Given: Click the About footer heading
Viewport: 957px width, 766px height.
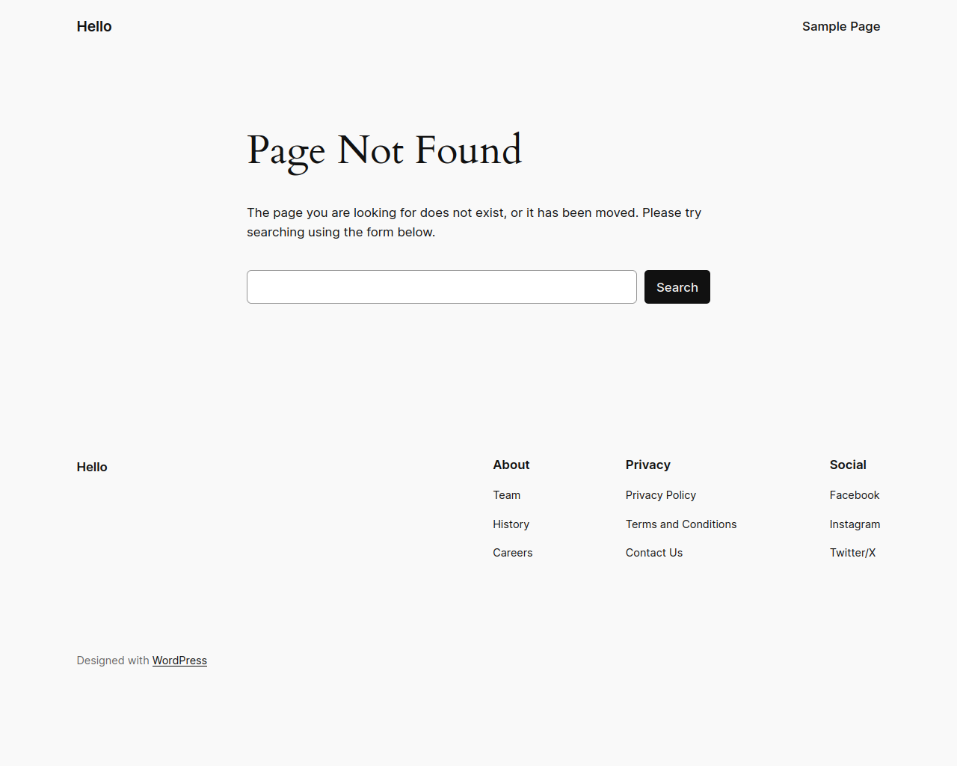Looking at the screenshot, I should coord(511,465).
